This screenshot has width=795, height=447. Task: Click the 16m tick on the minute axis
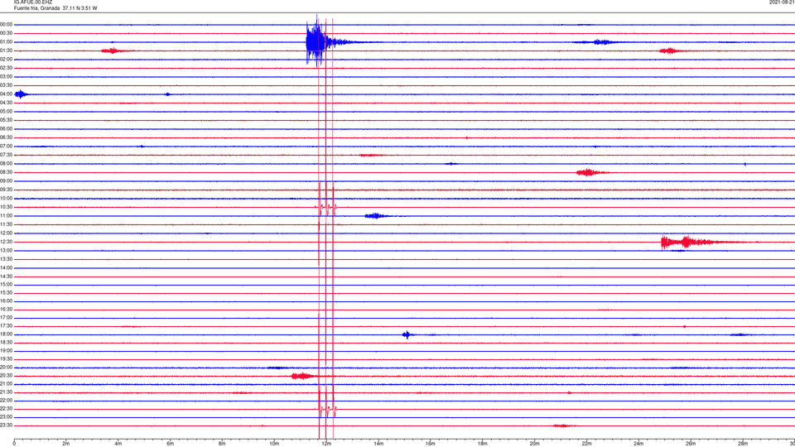[431, 444]
